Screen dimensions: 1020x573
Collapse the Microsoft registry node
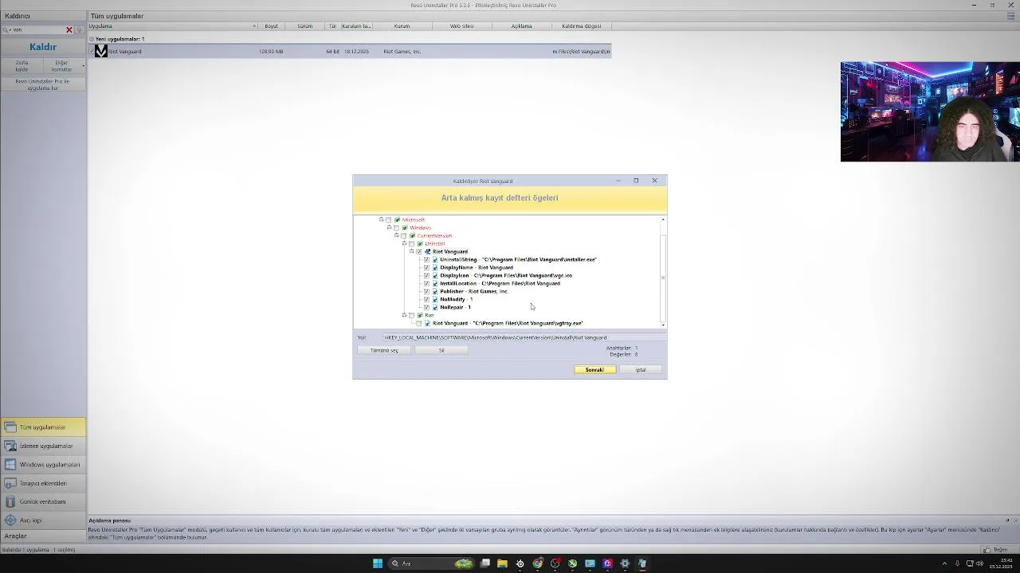(381, 220)
